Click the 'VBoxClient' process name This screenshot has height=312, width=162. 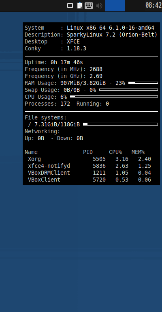pyautogui.click(x=44, y=180)
